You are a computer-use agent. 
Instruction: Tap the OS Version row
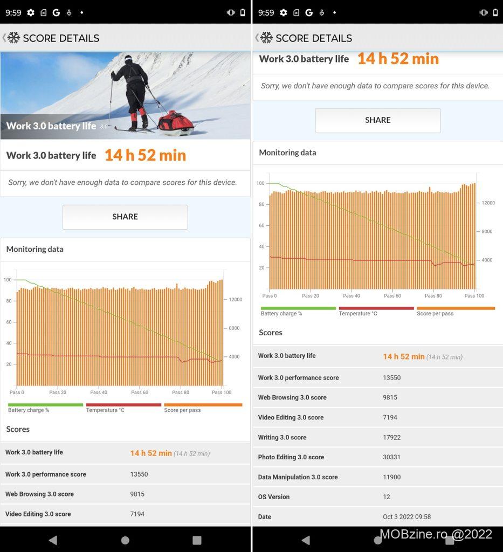tap(377, 497)
